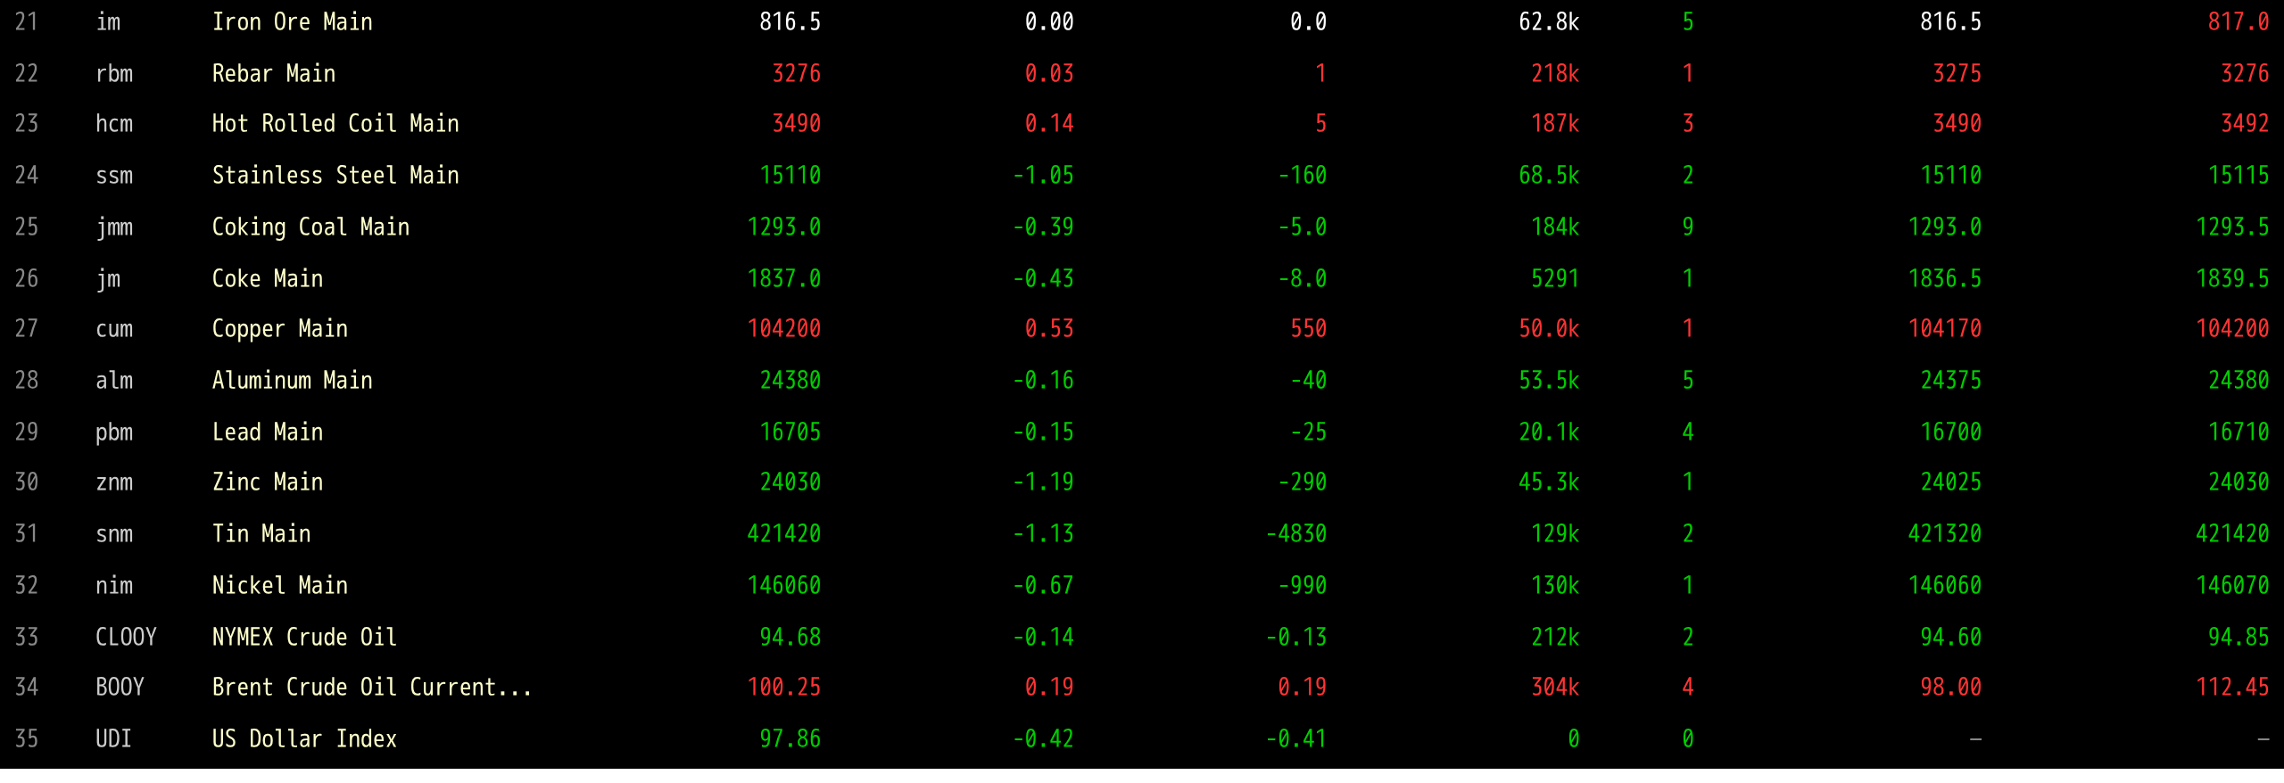Select Brent ask price 112.45

point(2232,687)
